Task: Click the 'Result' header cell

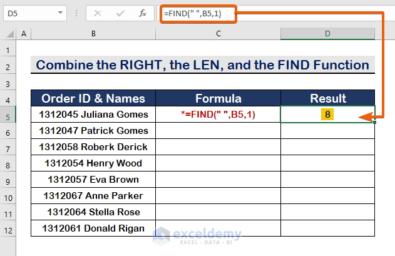Action: [328, 98]
